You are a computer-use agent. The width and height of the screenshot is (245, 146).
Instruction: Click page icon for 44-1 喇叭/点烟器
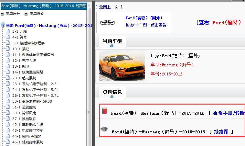click(x=8, y=136)
